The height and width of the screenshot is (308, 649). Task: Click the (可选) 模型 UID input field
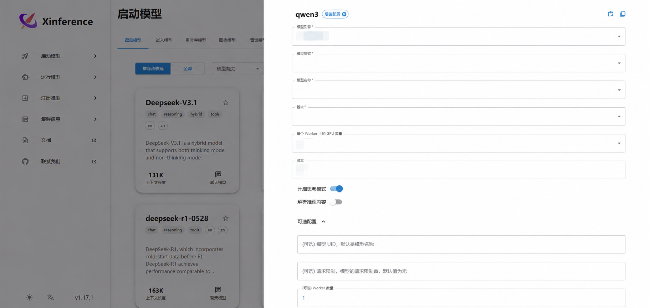tap(461, 244)
